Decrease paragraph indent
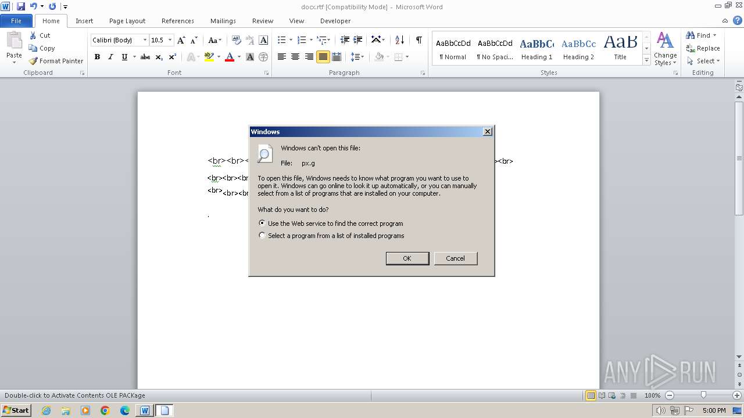The width and height of the screenshot is (744, 418). 345,40
